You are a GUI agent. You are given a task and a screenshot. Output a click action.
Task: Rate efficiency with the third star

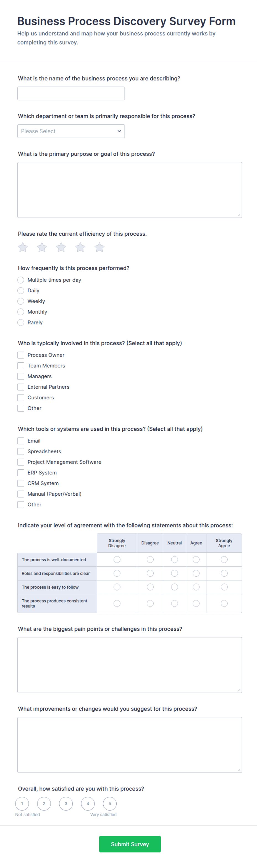click(61, 248)
